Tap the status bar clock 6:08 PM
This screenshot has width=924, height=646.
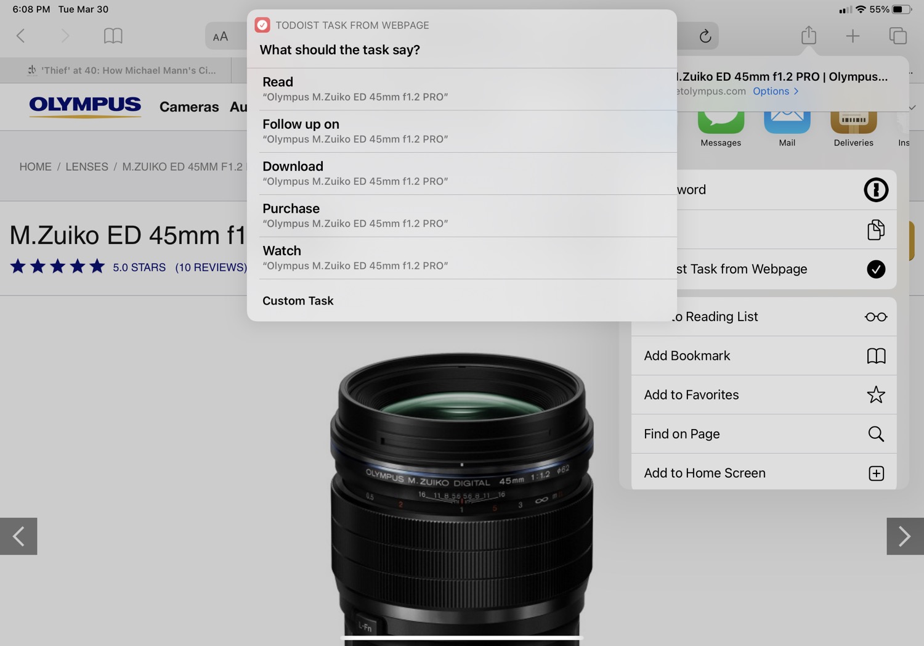31,9
